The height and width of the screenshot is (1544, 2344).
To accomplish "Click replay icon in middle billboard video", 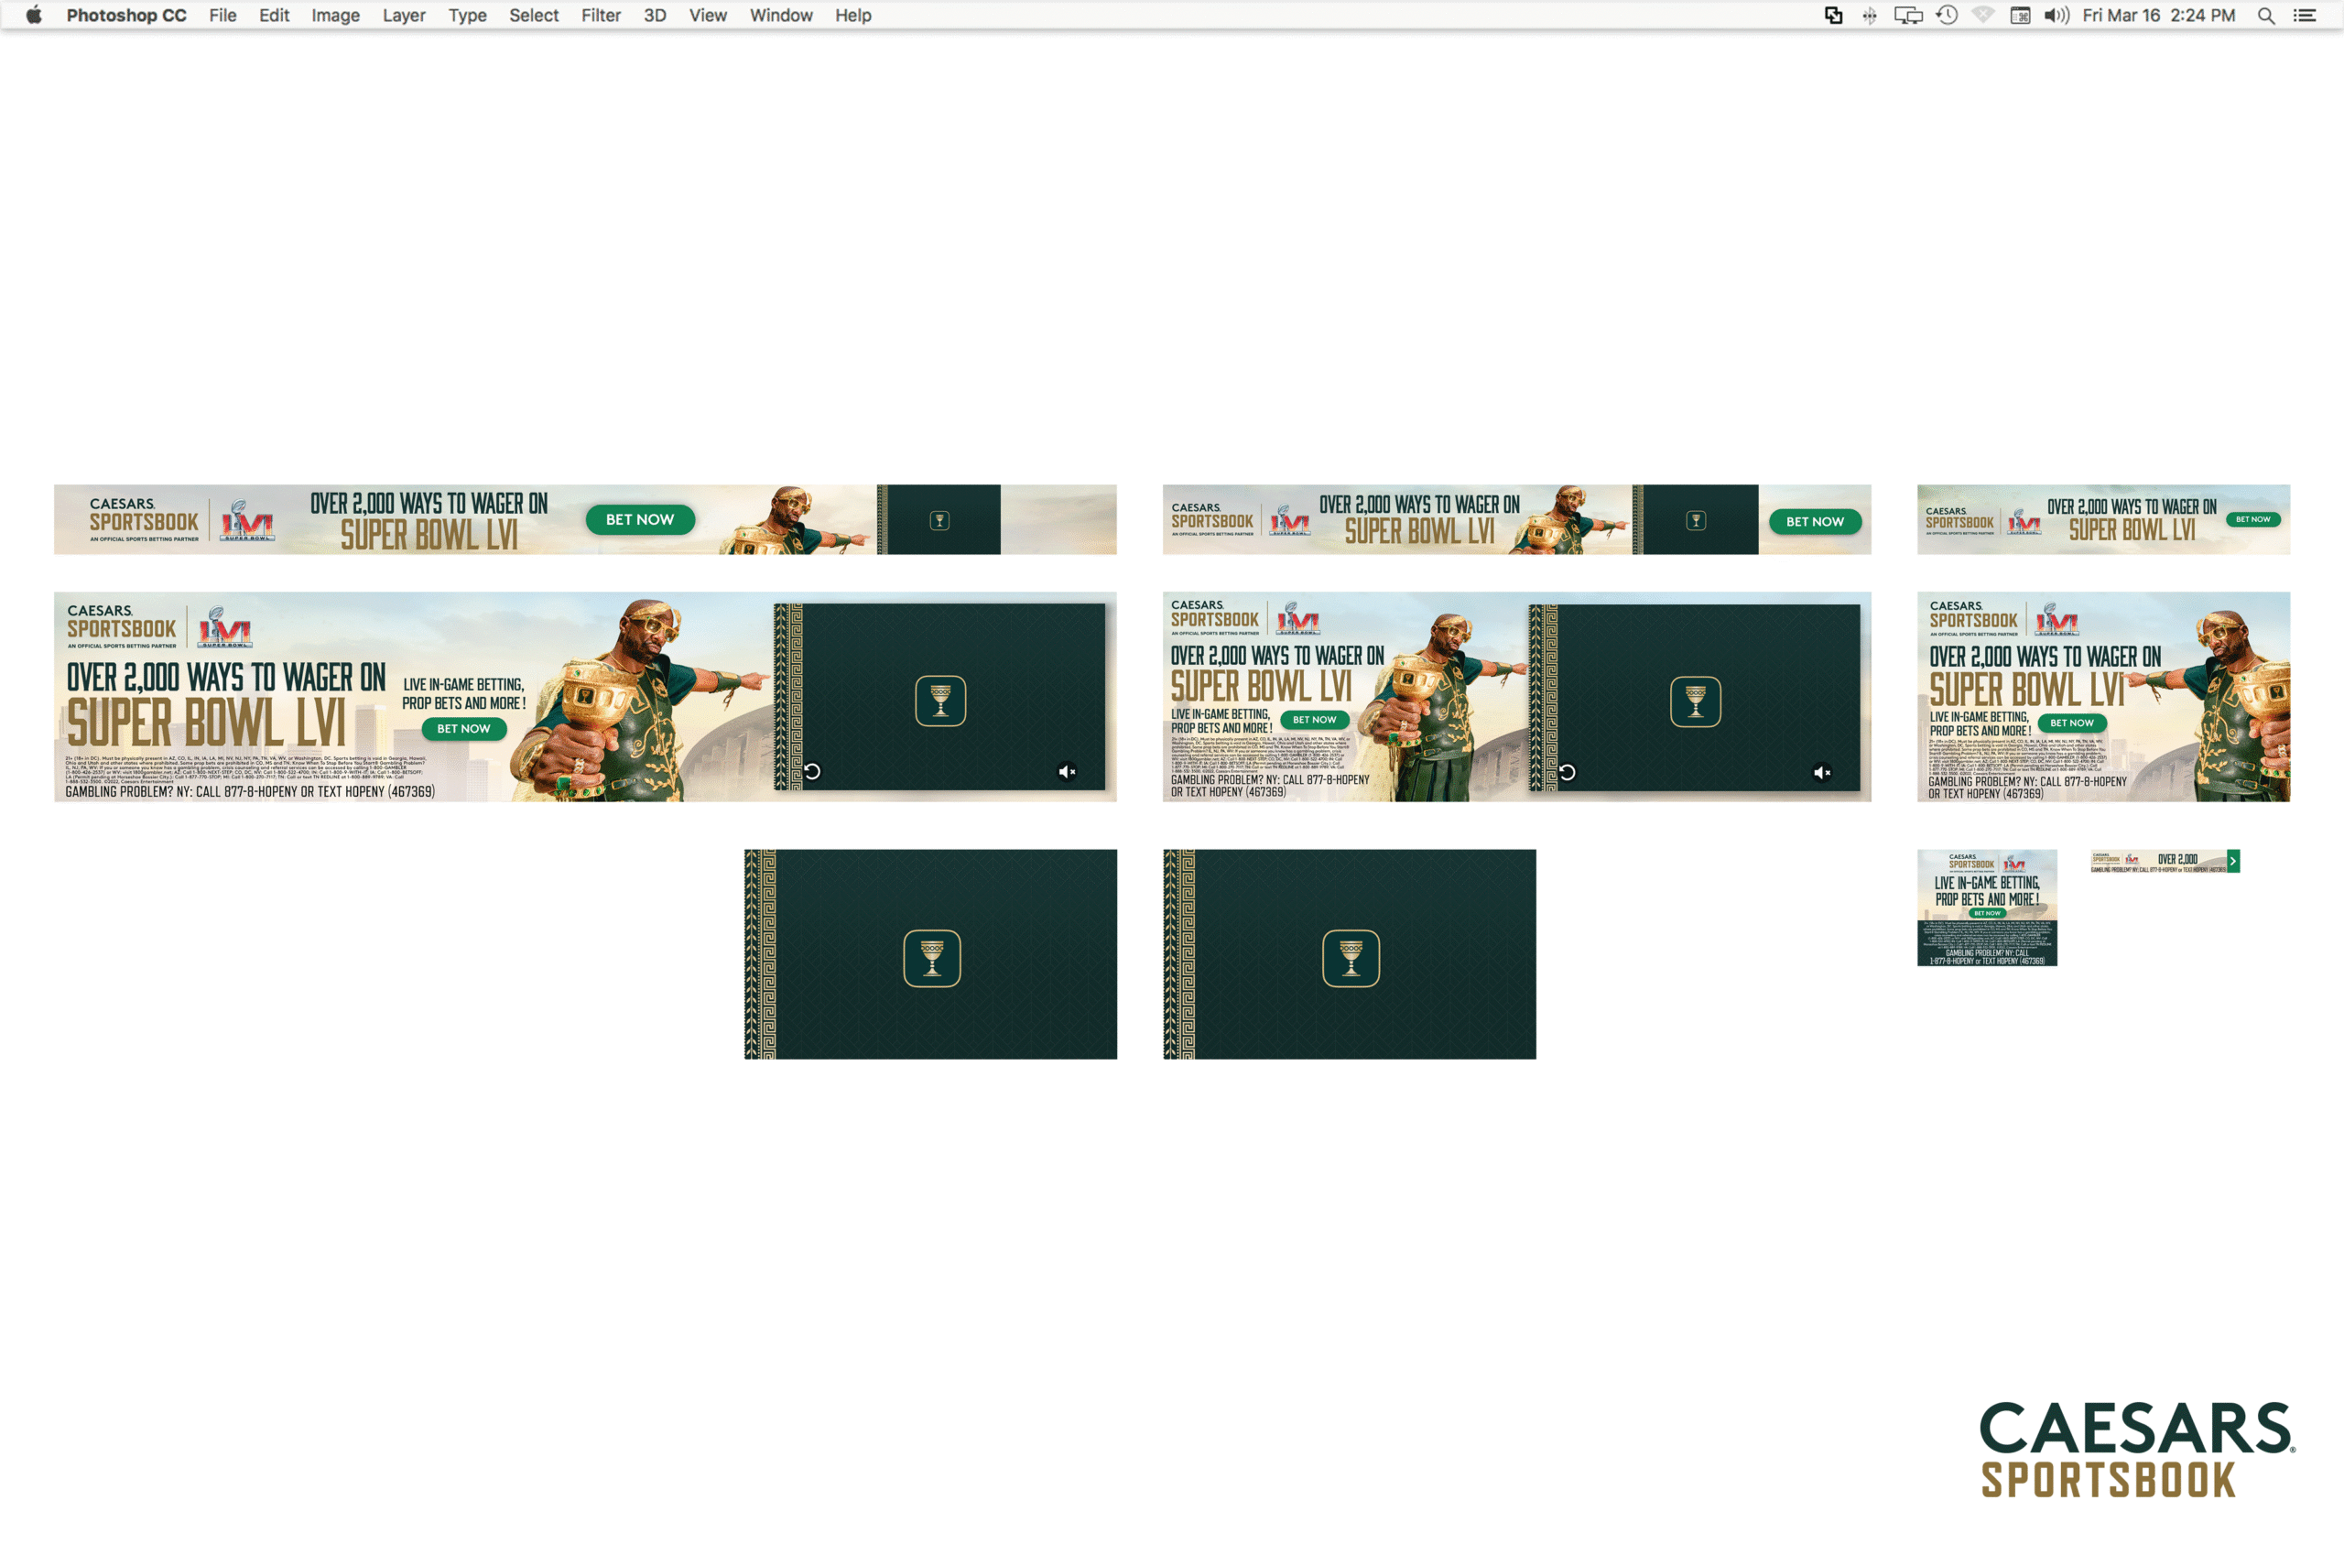I will (x=1567, y=773).
